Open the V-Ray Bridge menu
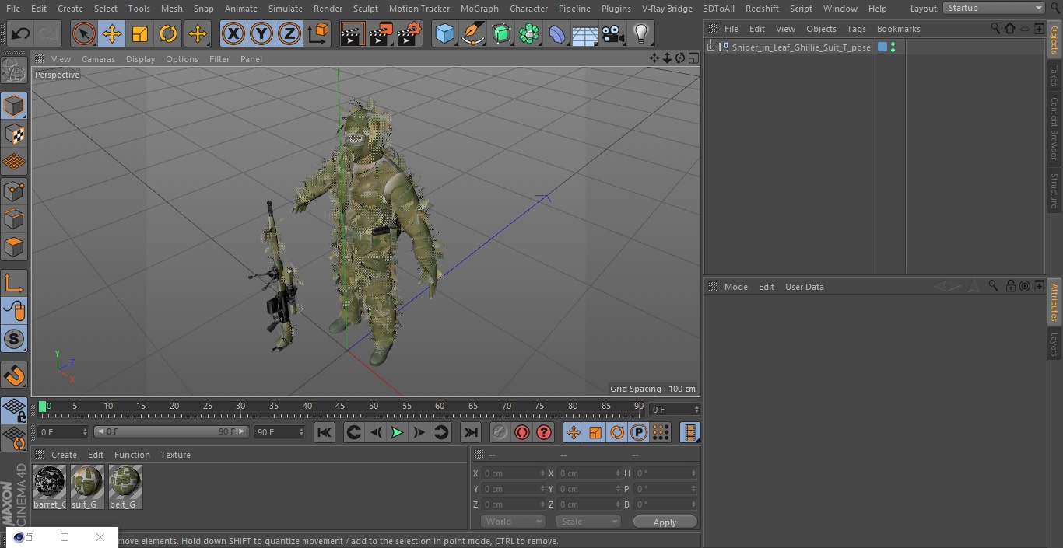 (x=667, y=9)
